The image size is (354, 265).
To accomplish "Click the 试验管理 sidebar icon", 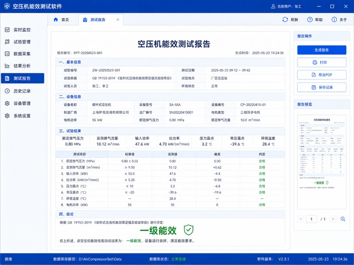I will click(x=7, y=42).
